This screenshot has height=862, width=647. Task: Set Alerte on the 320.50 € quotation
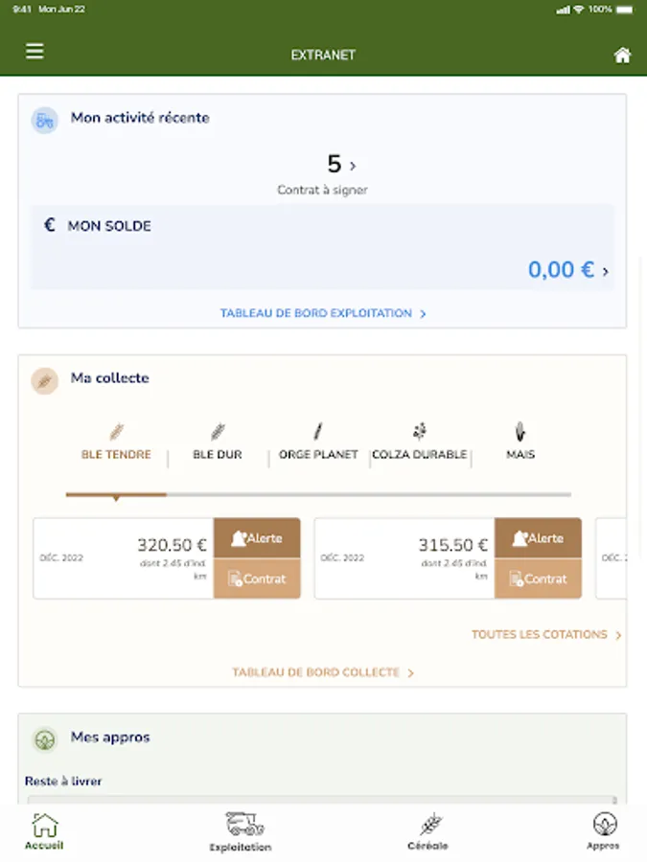tap(257, 538)
